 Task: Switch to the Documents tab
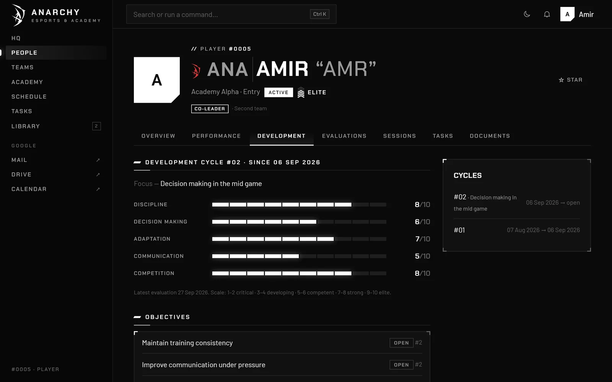(x=490, y=136)
